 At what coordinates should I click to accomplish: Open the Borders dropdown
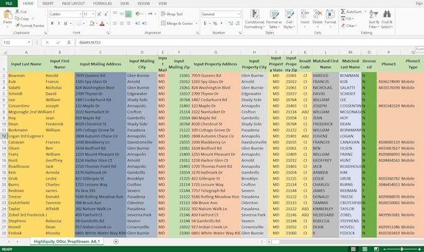point(84,24)
